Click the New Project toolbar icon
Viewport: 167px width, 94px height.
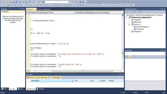click(x=3, y=2)
